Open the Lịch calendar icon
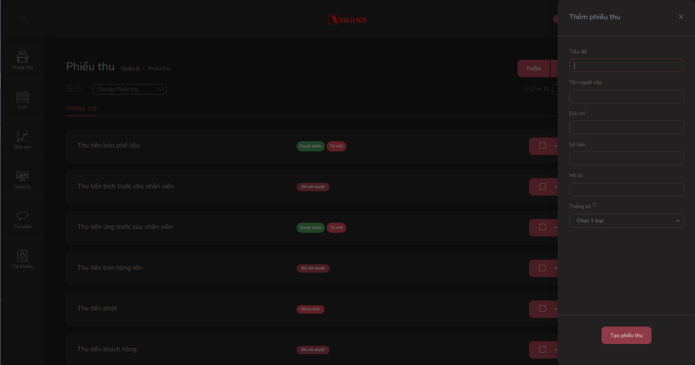The width and height of the screenshot is (695, 365). coord(22,100)
